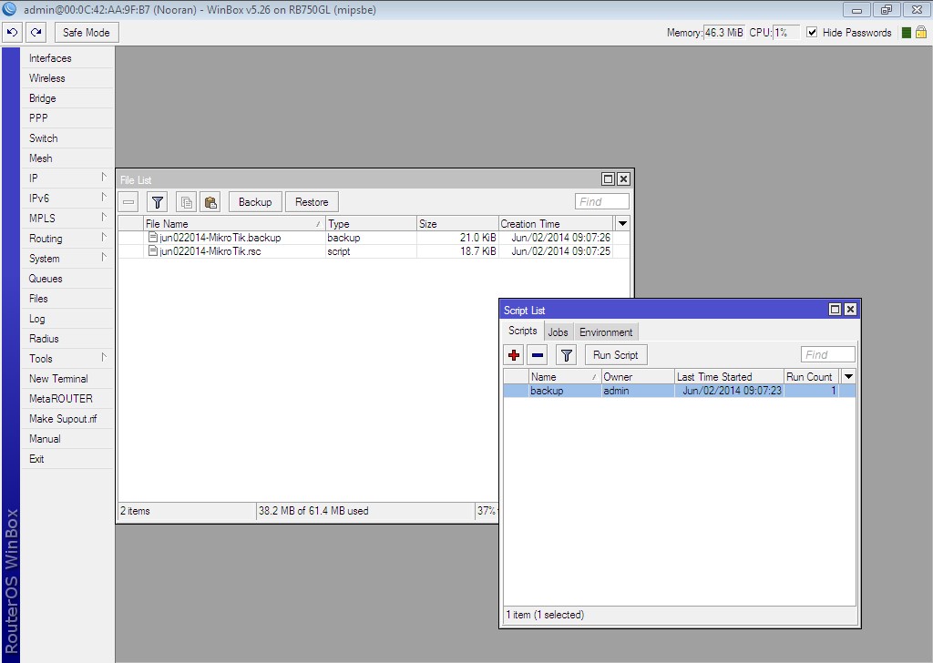Click Exit in sidebar

[x=67, y=458]
